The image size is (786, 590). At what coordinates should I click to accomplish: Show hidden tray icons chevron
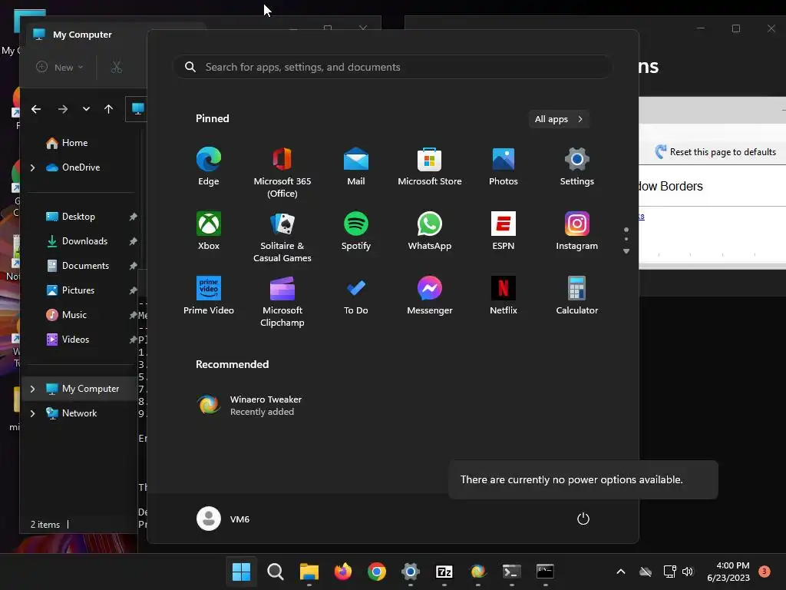coord(620,572)
